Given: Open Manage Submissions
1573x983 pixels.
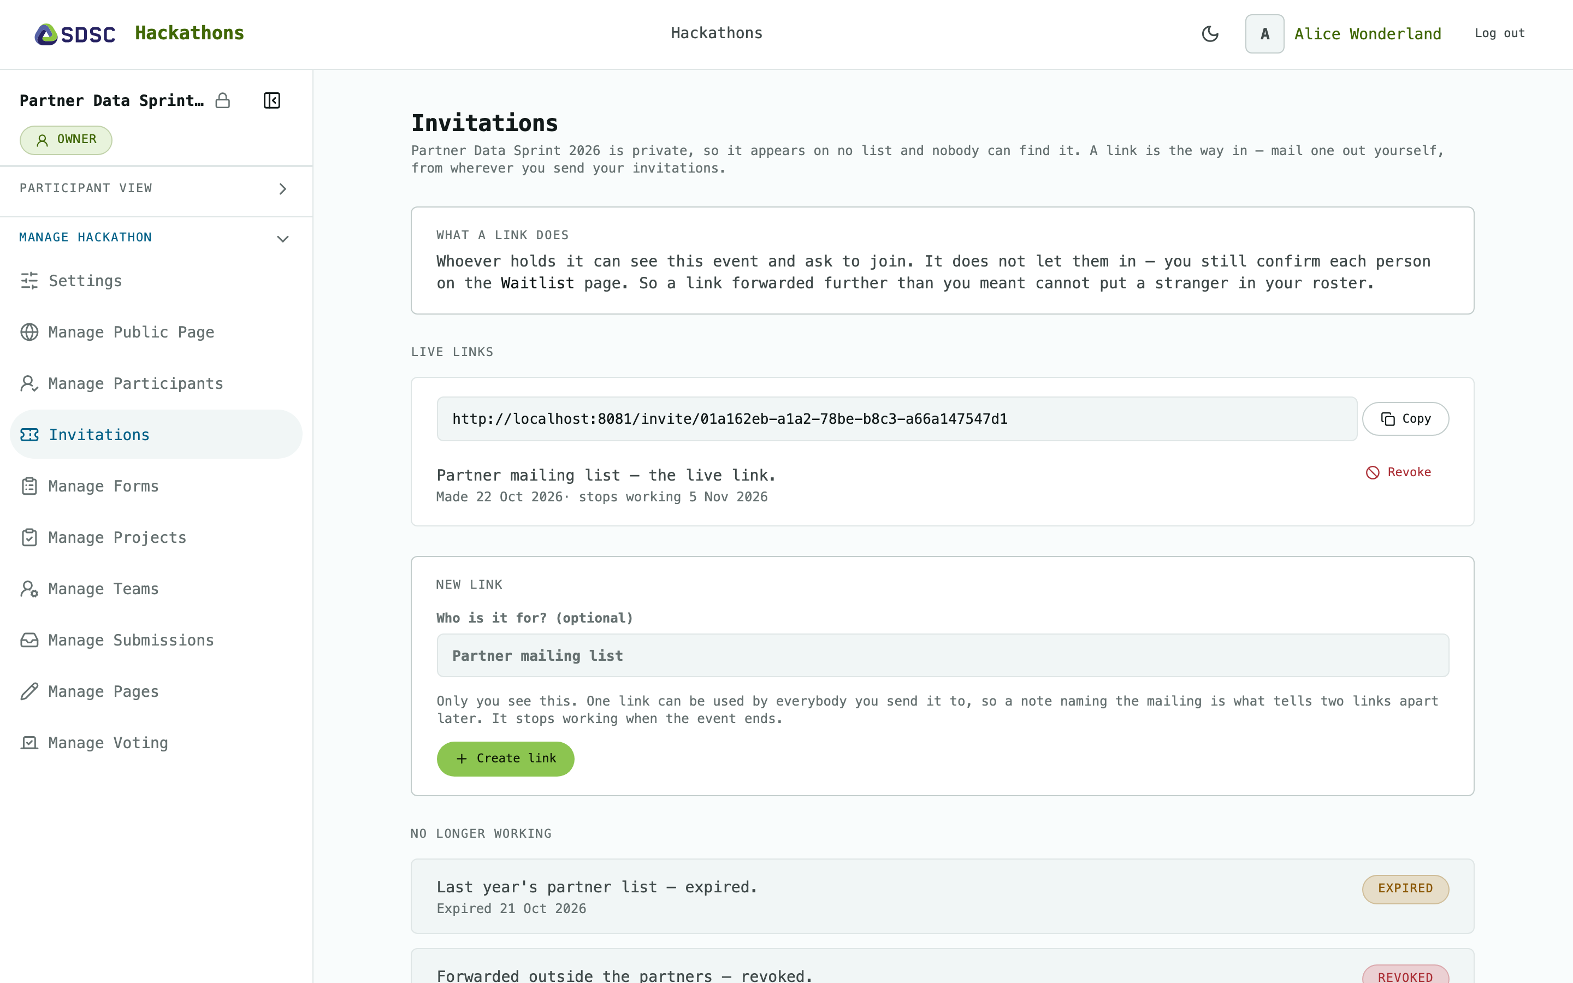Looking at the screenshot, I should tap(156, 641).
